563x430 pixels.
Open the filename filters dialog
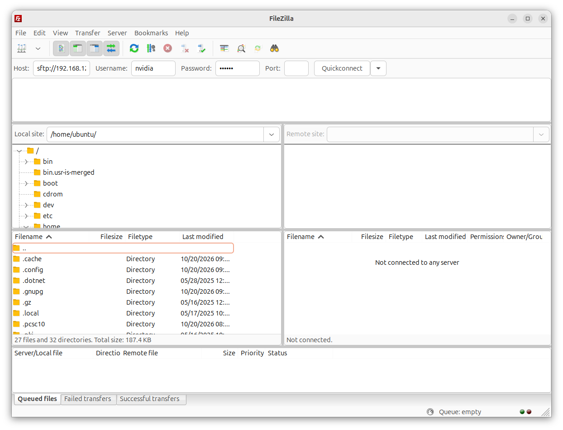(224, 48)
